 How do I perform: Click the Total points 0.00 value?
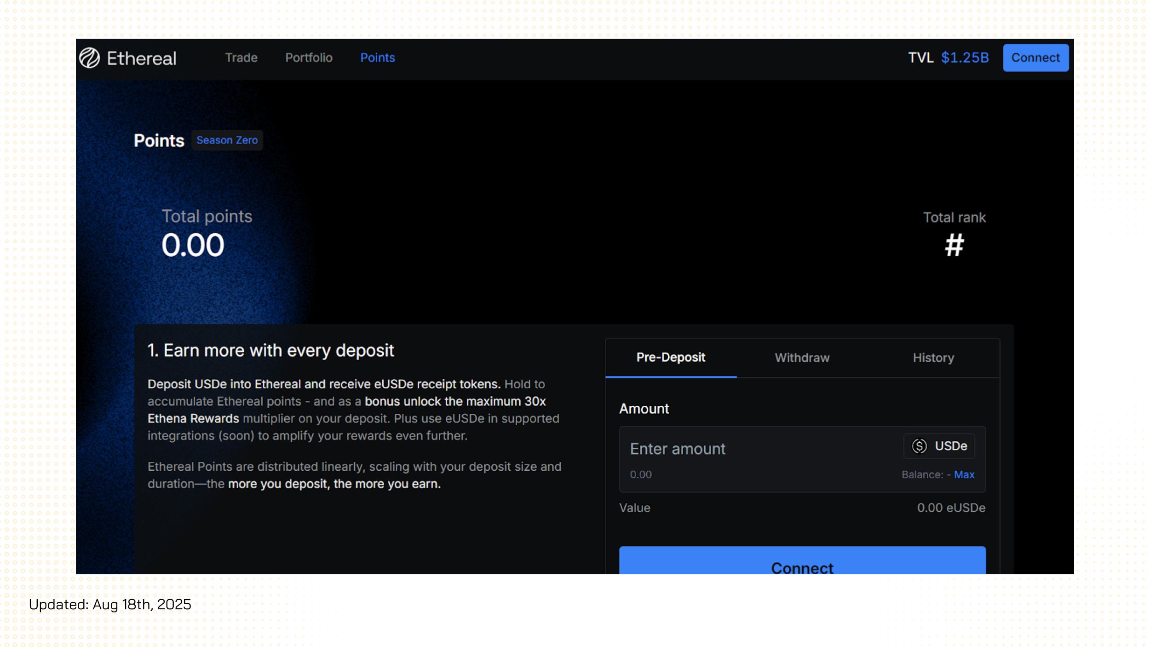[x=193, y=245]
